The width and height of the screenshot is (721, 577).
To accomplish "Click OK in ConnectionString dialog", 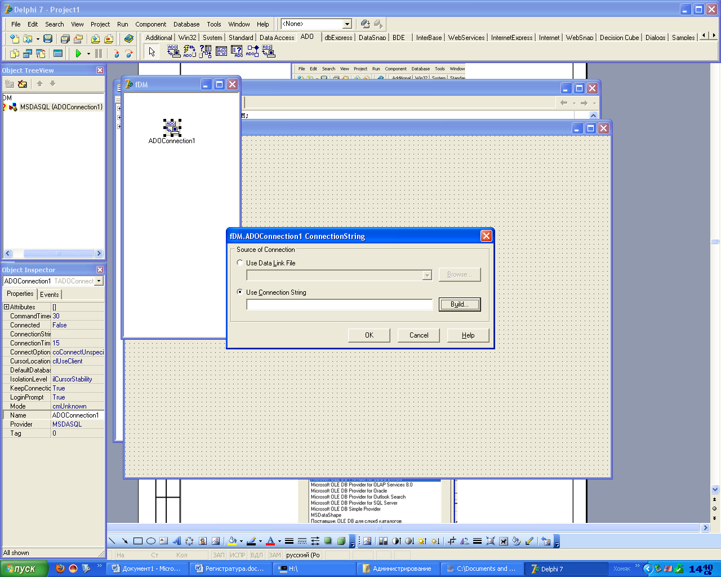I will (x=369, y=335).
